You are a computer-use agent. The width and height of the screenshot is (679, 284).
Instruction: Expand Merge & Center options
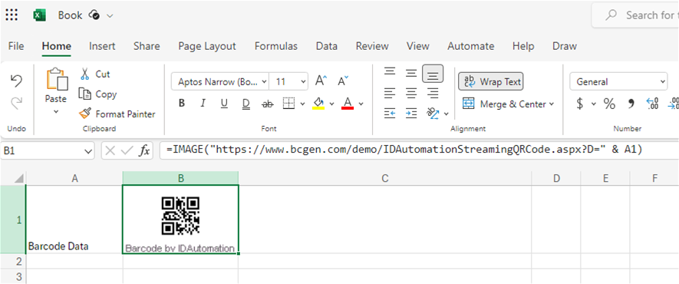(x=552, y=104)
